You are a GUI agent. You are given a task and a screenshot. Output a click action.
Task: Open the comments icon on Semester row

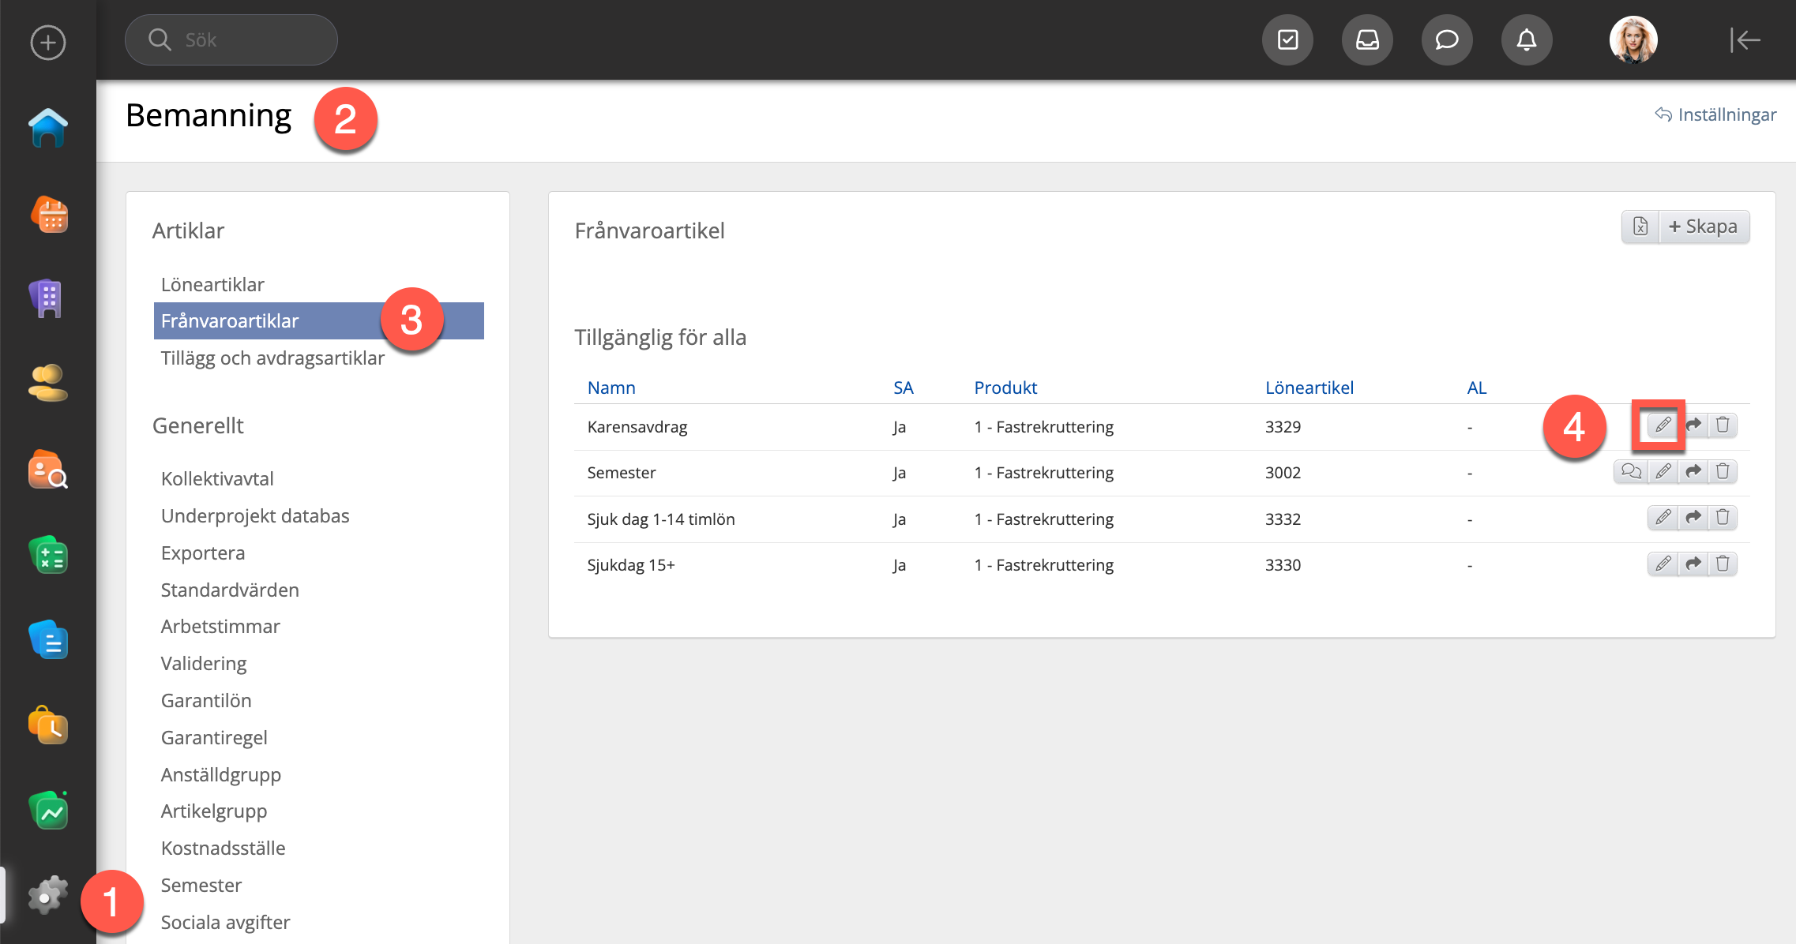[x=1631, y=472]
